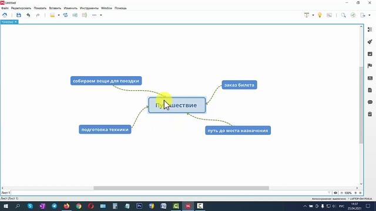Open the Markers flag panel in right sidebar
The image size is (376, 211).
click(370, 66)
